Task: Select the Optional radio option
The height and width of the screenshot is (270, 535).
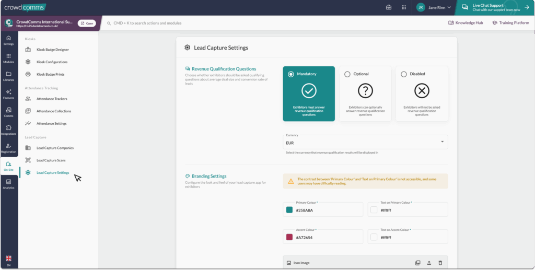Action: 347,74
